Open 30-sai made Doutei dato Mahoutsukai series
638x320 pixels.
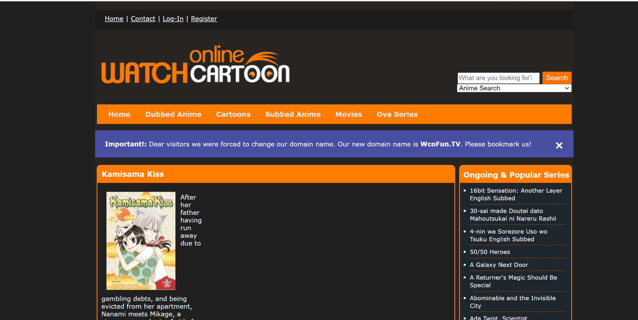513,215
